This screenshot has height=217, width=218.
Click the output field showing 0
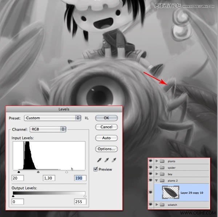[x=18, y=202]
